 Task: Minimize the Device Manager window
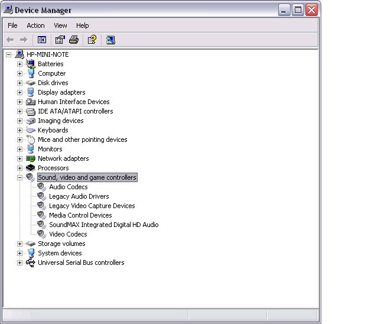[x=284, y=10]
